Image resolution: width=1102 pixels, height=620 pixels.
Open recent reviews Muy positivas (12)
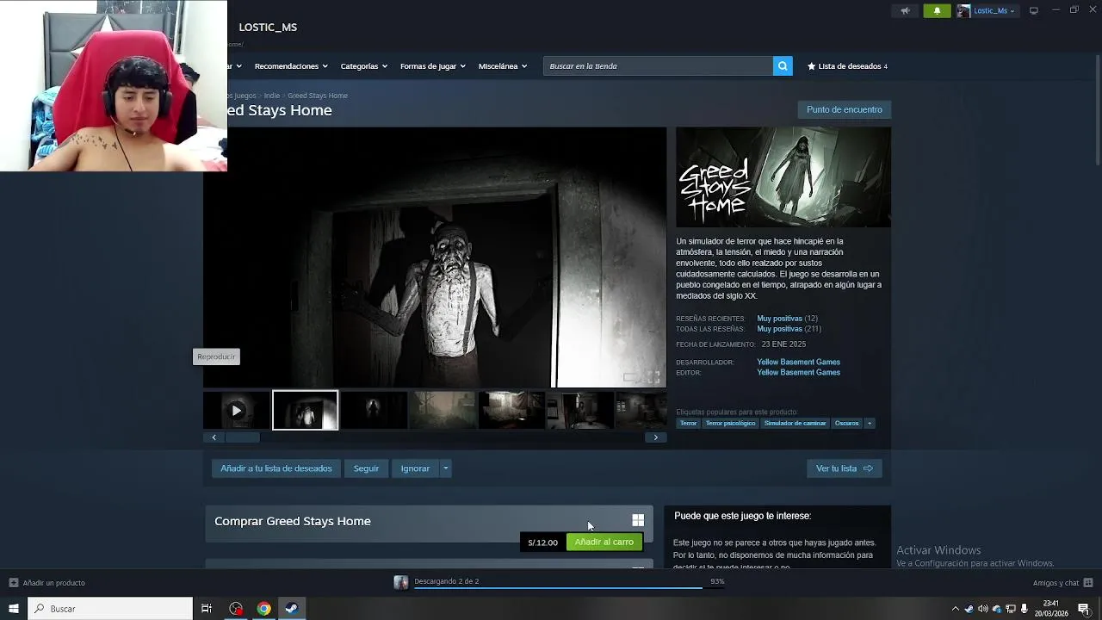tap(787, 319)
